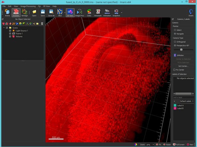The image size is (197, 147).
Task: Open the Slice dropdown arrow
Action: pos(65,13)
